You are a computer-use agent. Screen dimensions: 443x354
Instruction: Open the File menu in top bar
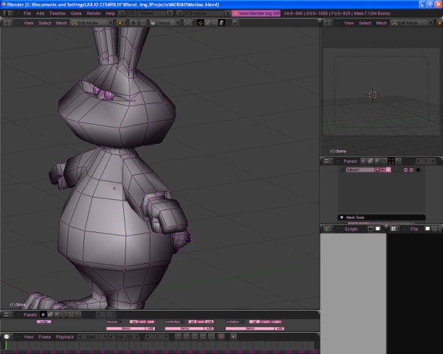tap(27, 13)
